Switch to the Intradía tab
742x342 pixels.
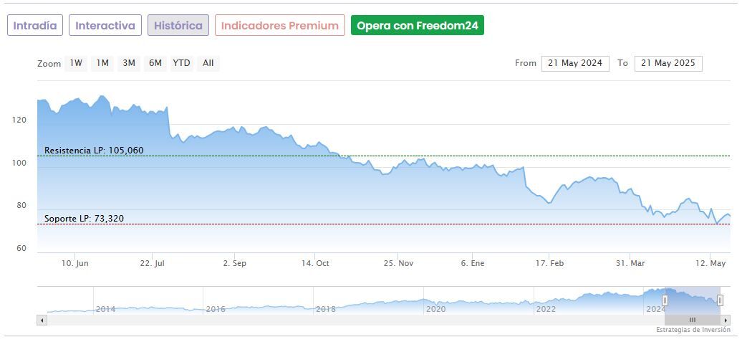tap(35, 26)
